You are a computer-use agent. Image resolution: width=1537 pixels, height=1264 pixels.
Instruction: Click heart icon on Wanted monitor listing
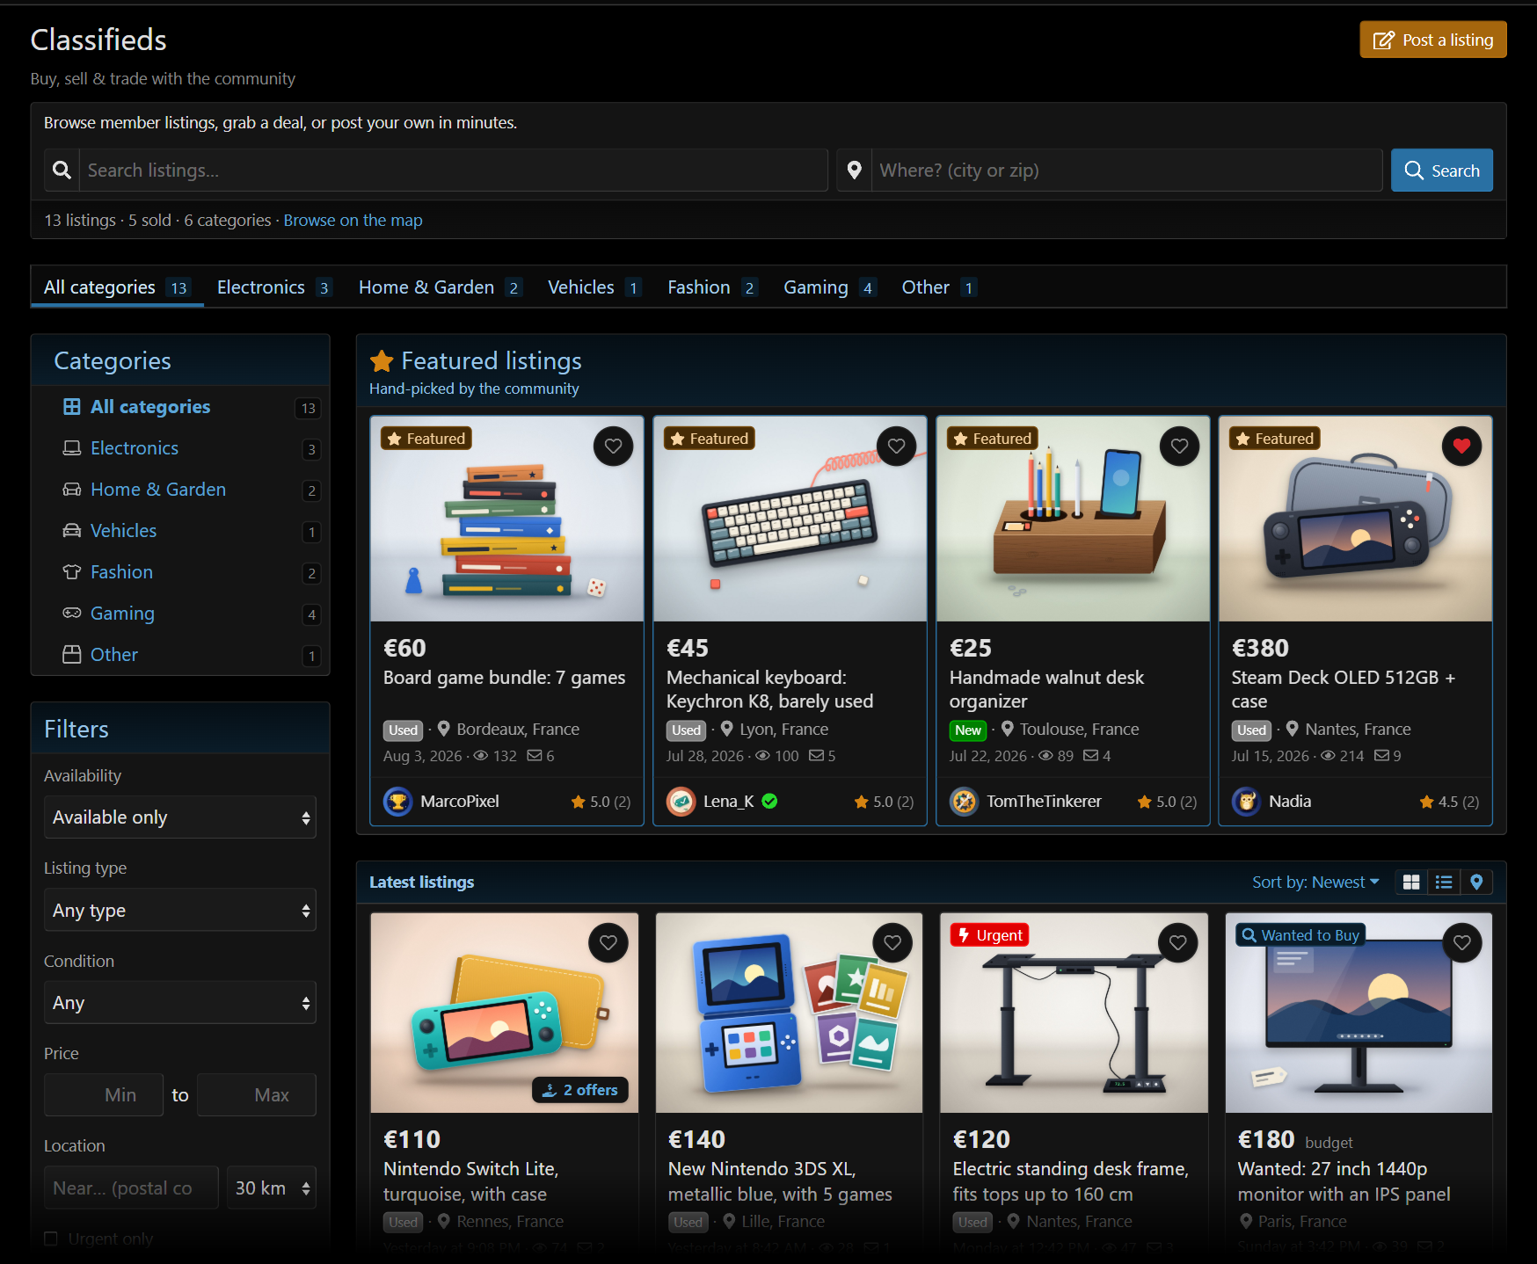pyautogui.click(x=1462, y=942)
